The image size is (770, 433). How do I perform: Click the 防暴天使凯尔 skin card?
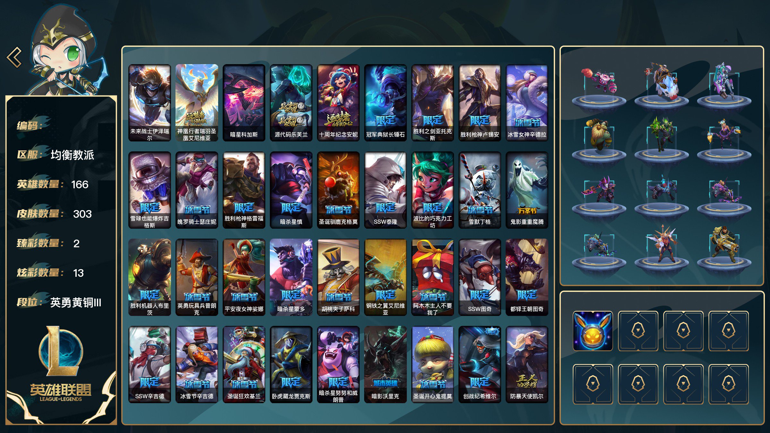coord(527,364)
